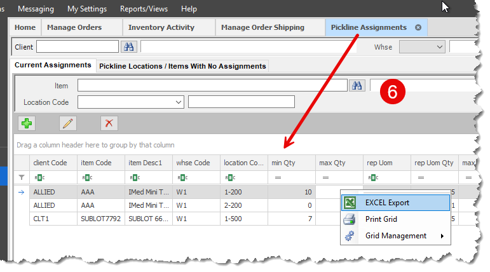Click the green plus add assignment button
The image size is (490, 272).
27,123
